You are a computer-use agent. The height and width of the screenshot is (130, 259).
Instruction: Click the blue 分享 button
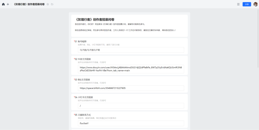(x=247, y=4)
